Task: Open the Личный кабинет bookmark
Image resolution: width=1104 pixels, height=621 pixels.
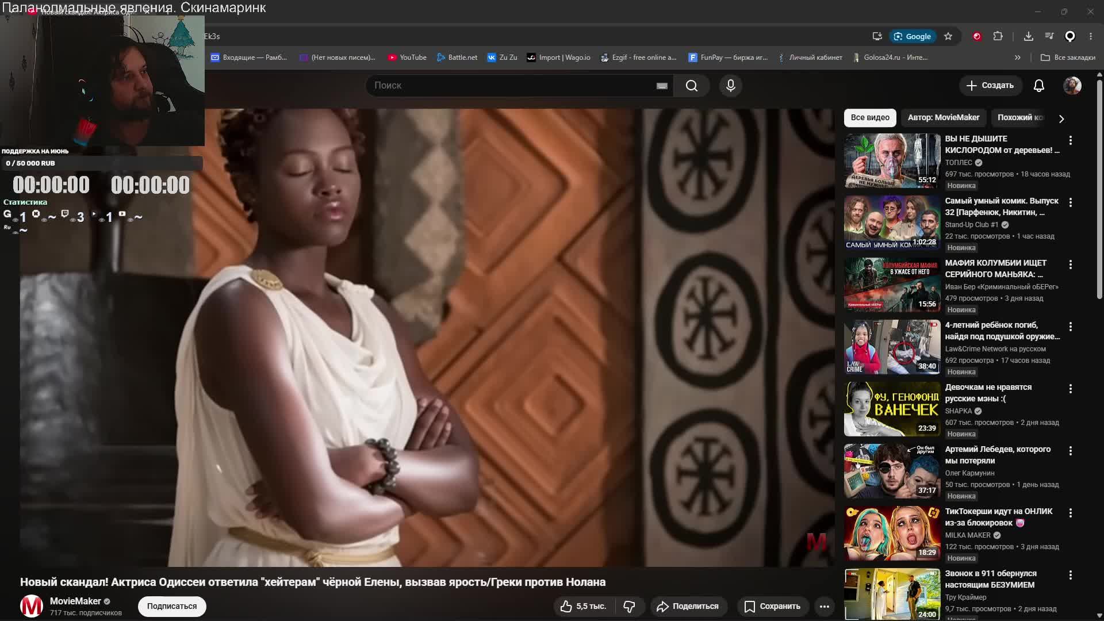Action: [810, 57]
